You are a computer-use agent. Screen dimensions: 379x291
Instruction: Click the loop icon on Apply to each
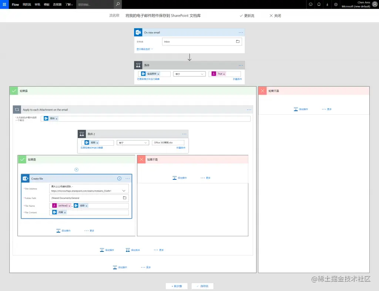point(17,110)
